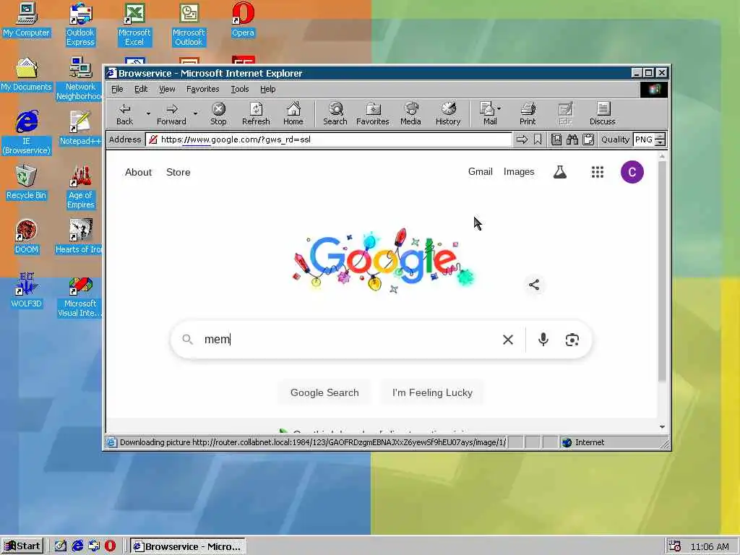Open Back button history dropdown arrow
The height and width of the screenshot is (555, 740).
pos(148,113)
